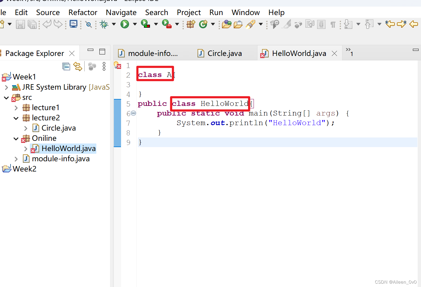Open the Window menu
421x287 pixels.
[x=246, y=12]
